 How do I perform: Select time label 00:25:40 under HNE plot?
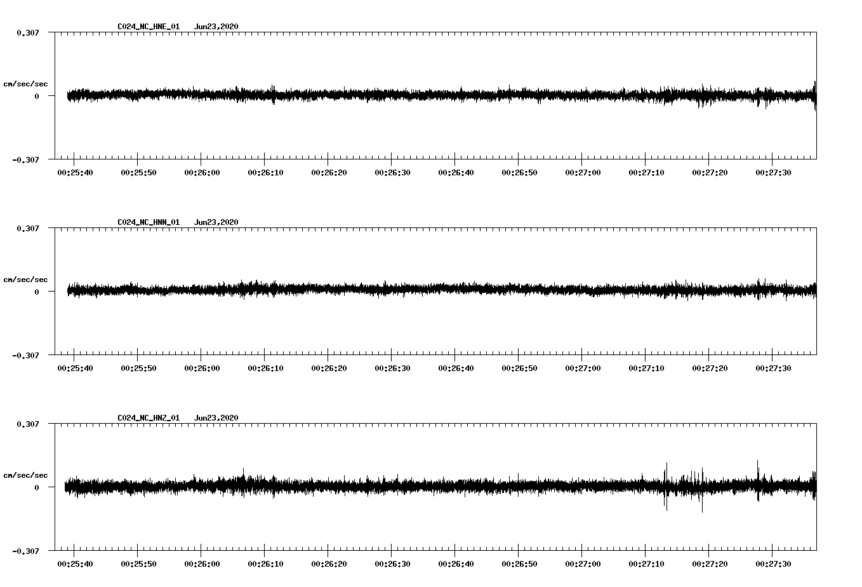click(x=75, y=173)
